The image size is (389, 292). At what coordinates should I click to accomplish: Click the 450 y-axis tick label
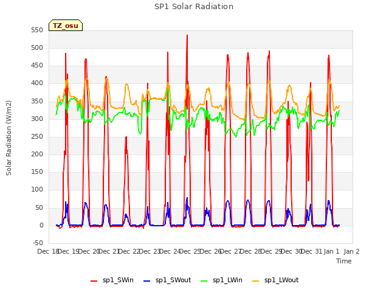(37, 66)
